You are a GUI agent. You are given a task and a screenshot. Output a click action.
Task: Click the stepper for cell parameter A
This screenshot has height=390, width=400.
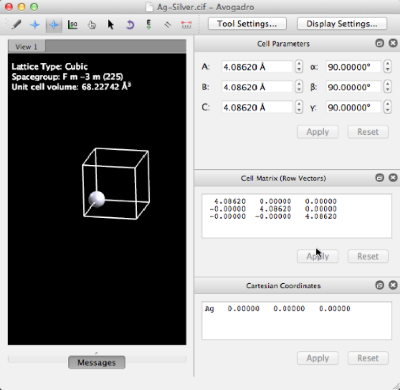(x=299, y=67)
